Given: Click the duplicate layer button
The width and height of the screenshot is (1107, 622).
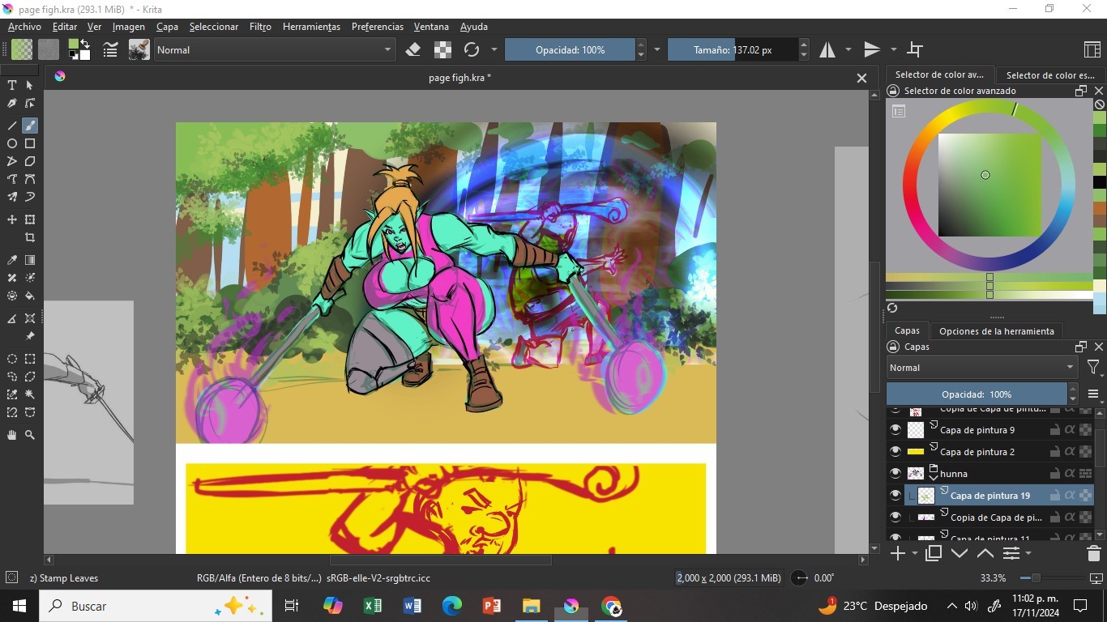Looking at the screenshot, I should tap(934, 554).
